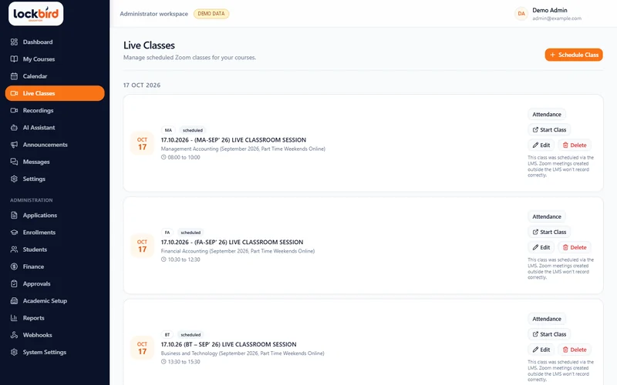This screenshot has width=617, height=385.
Task: Click the DEMO DATA badge
Action: (211, 14)
